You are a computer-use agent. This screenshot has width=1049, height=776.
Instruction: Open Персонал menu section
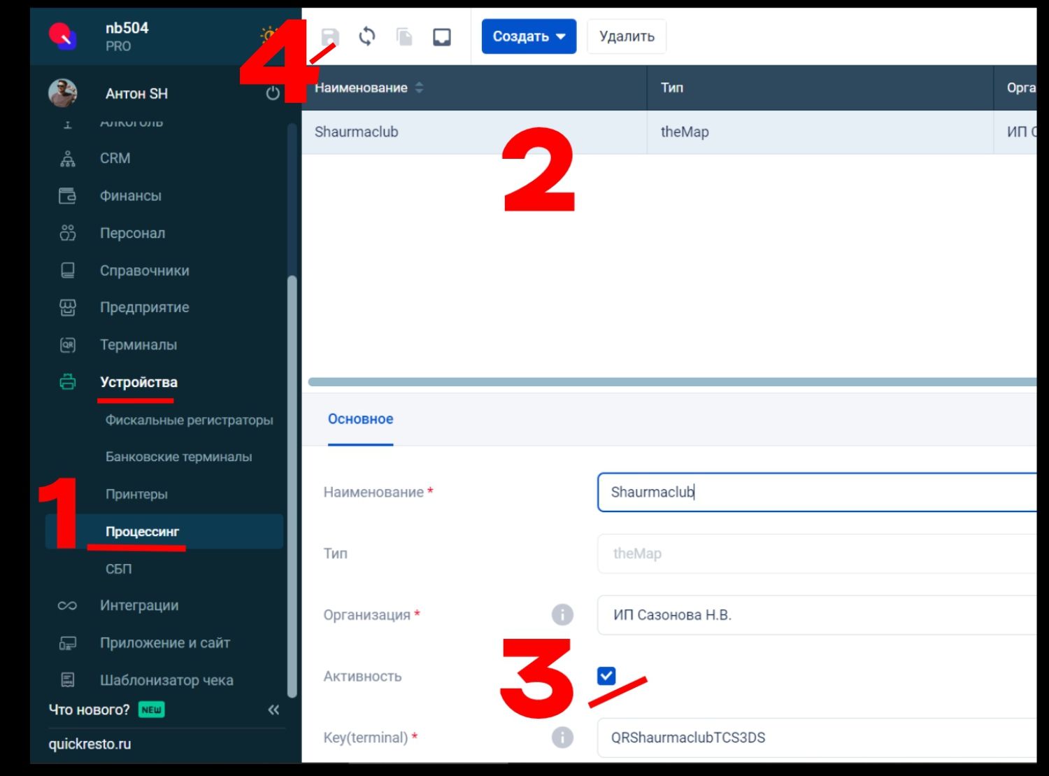click(132, 233)
